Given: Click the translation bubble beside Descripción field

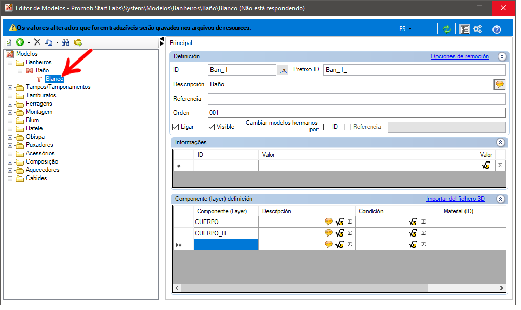Looking at the screenshot, I should pos(500,84).
